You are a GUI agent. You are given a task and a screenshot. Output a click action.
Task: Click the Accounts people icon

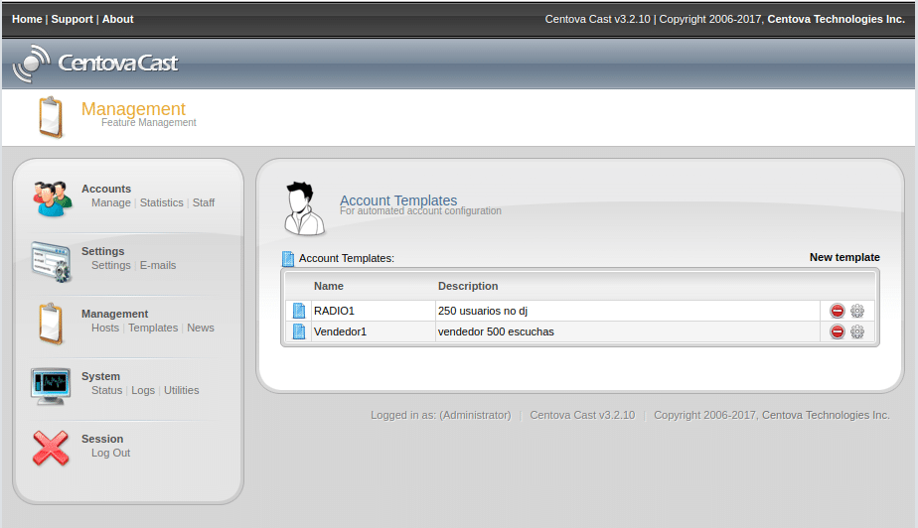point(53,198)
